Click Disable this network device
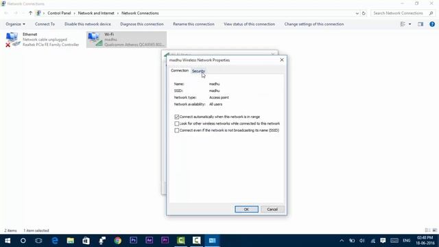Screen dimensions: 439x247 88,24
